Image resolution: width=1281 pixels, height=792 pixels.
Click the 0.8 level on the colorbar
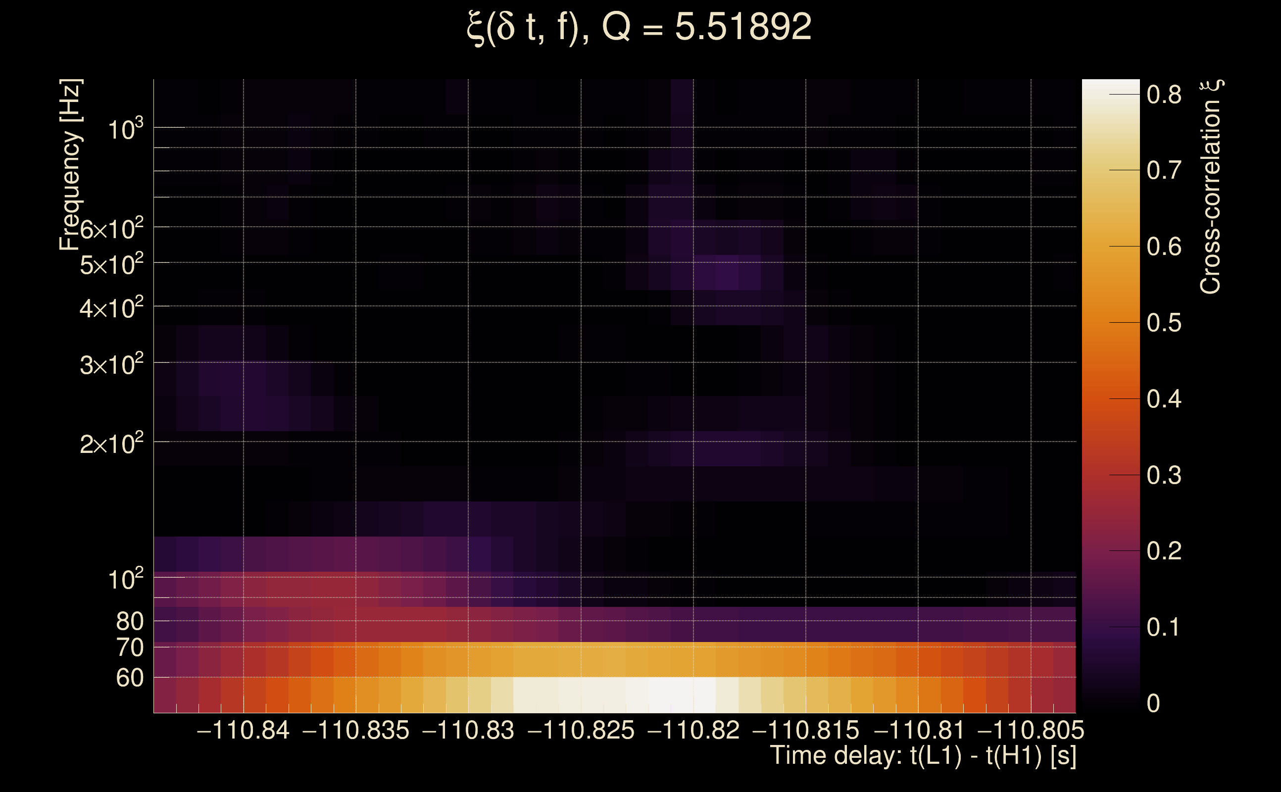[x=1110, y=95]
